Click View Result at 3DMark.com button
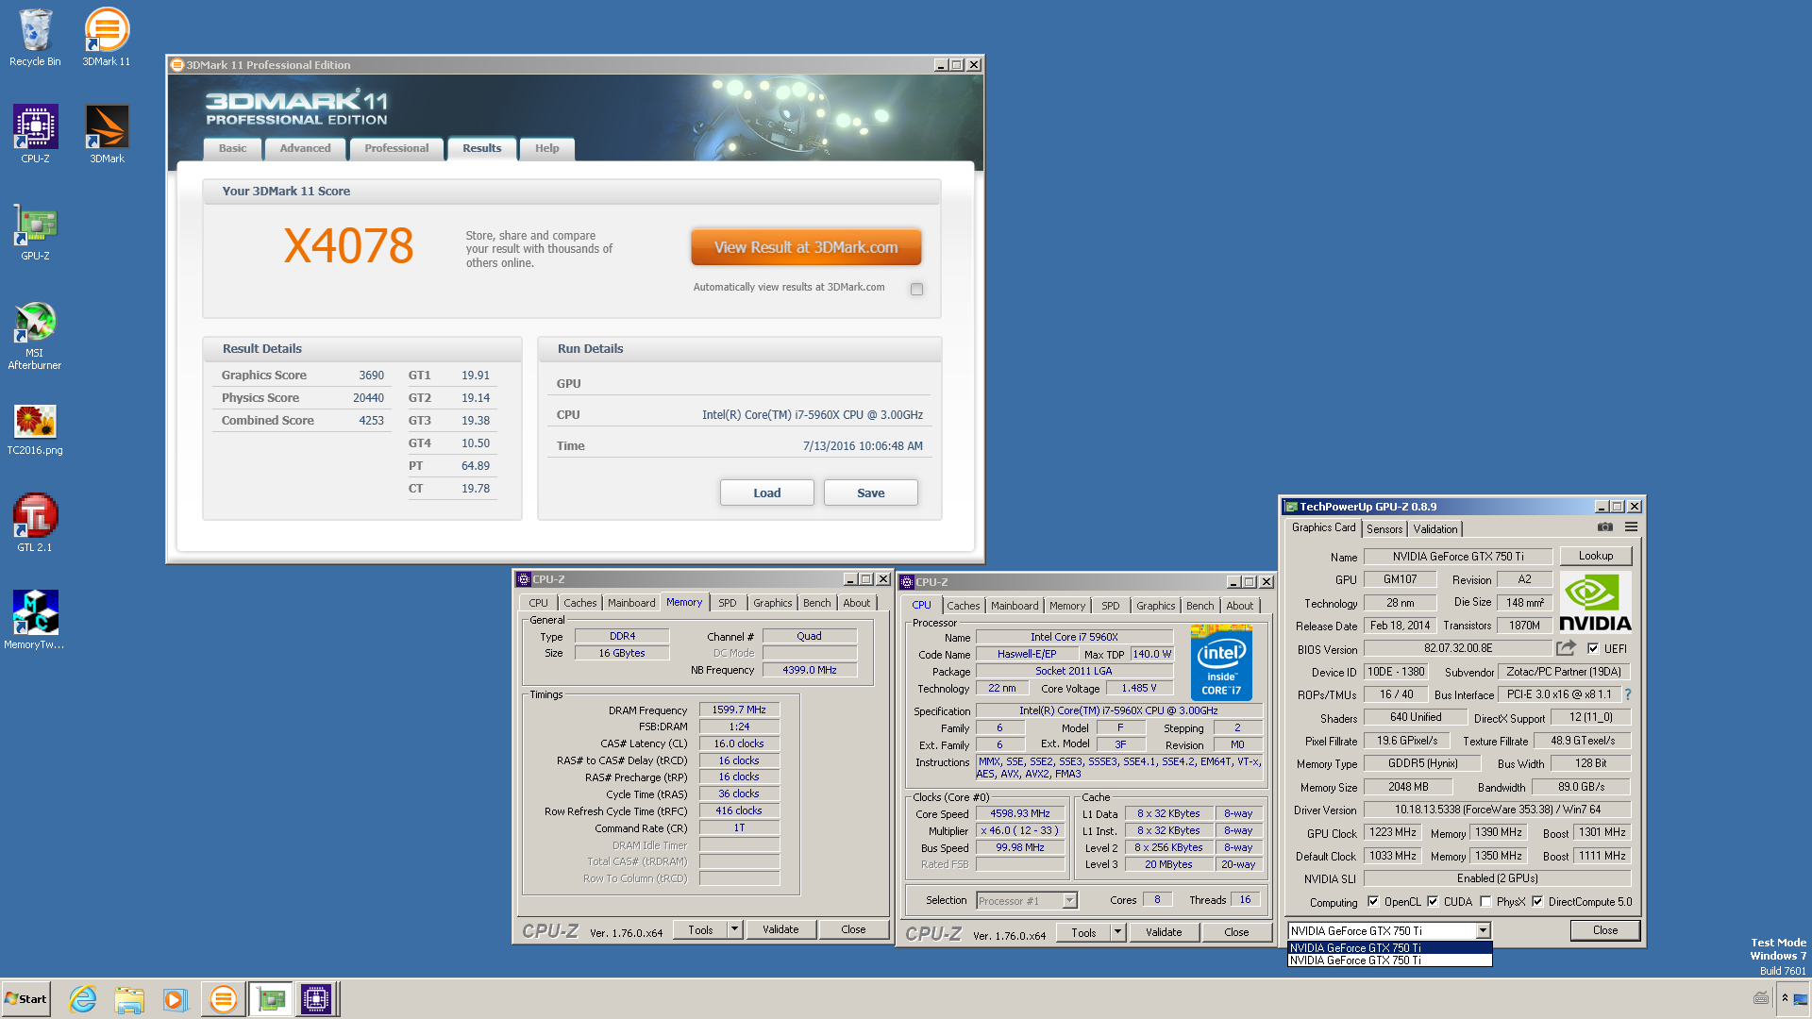This screenshot has width=1812, height=1019. pyautogui.click(x=806, y=247)
